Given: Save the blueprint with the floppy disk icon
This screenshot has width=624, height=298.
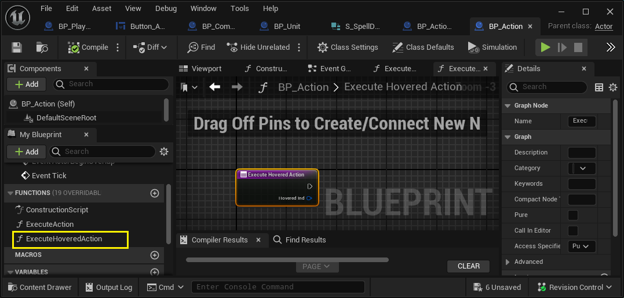Looking at the screenshot, I should [x=17, y=47].
